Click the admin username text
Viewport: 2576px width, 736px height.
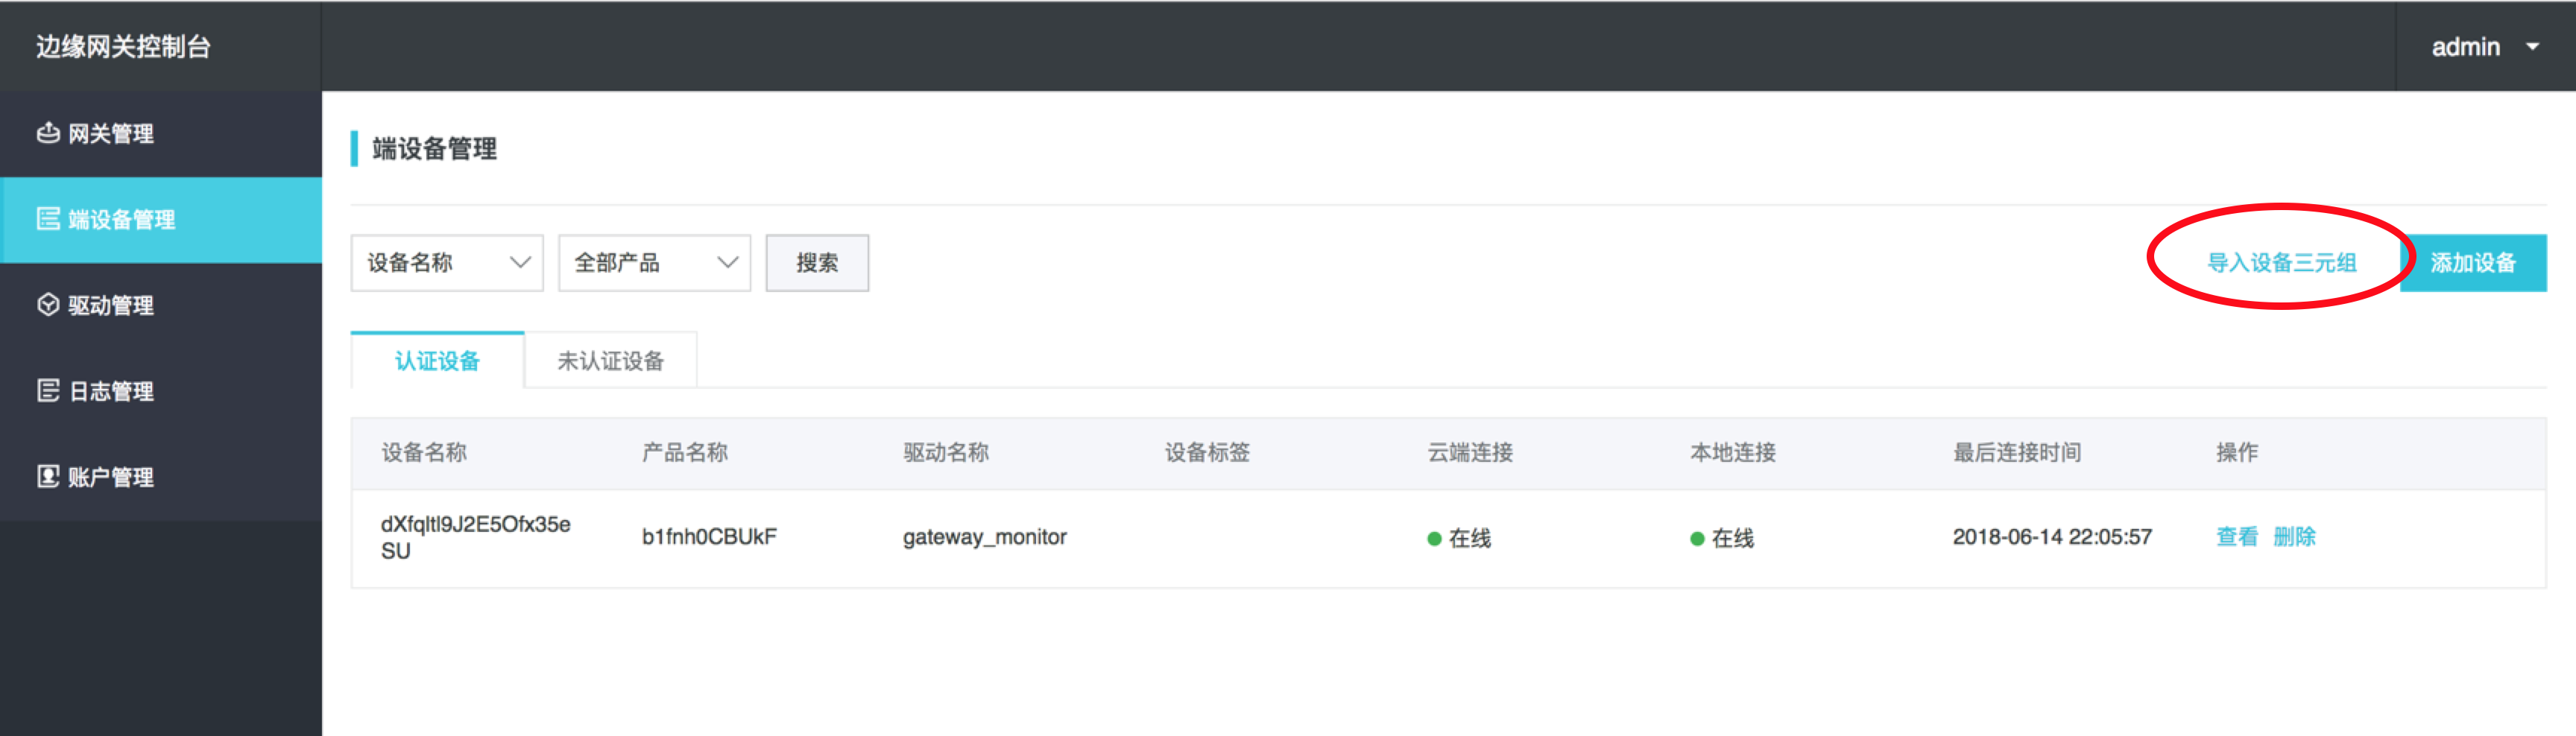pyautogui.click(x=2465, y=47)
